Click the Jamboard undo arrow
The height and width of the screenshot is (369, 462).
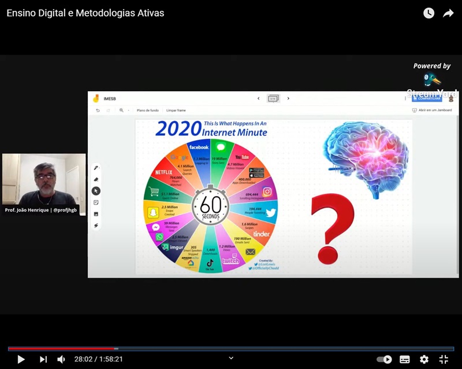click(x=98, y=110)
